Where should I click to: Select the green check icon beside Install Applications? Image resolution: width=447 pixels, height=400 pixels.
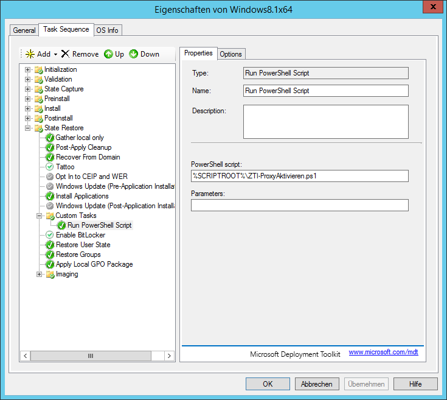click(x=50, y=196)
